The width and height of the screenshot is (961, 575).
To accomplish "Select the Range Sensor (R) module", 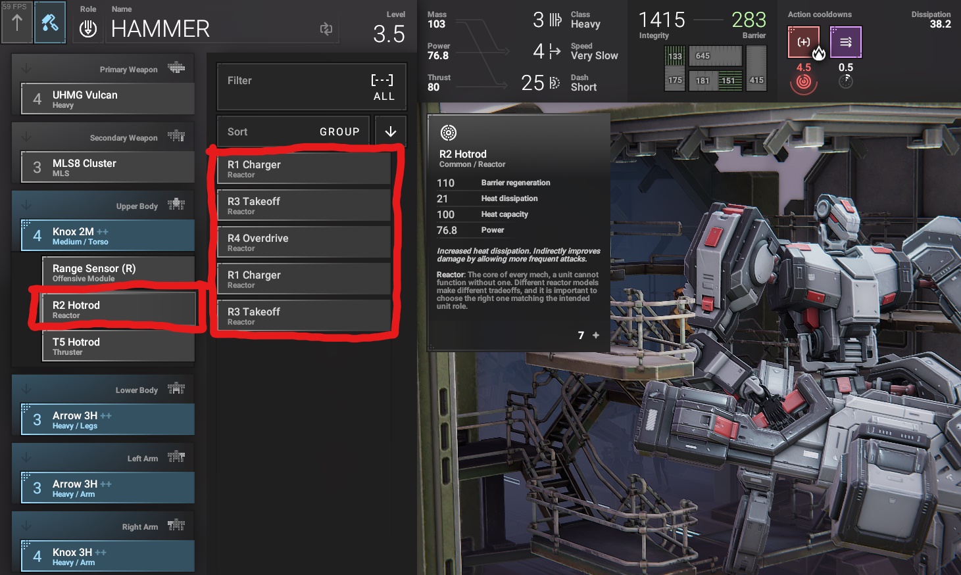I will click(x=118, y=272).
